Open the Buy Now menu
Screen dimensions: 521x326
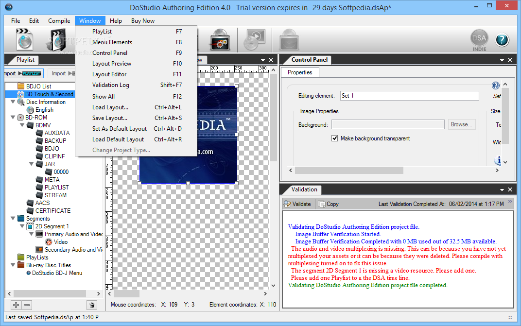tap(143, 20)
